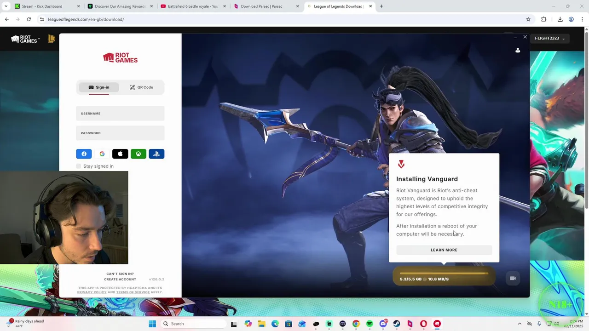This screenshot has width=589, height=331.
Task: Click volume icon in system tray
Action: pos(556,324)
